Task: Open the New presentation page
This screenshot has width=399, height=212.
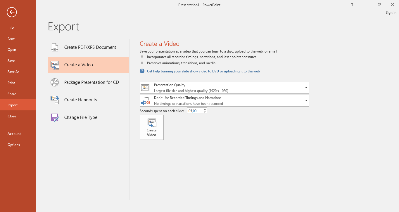Action: coord(18,39)
